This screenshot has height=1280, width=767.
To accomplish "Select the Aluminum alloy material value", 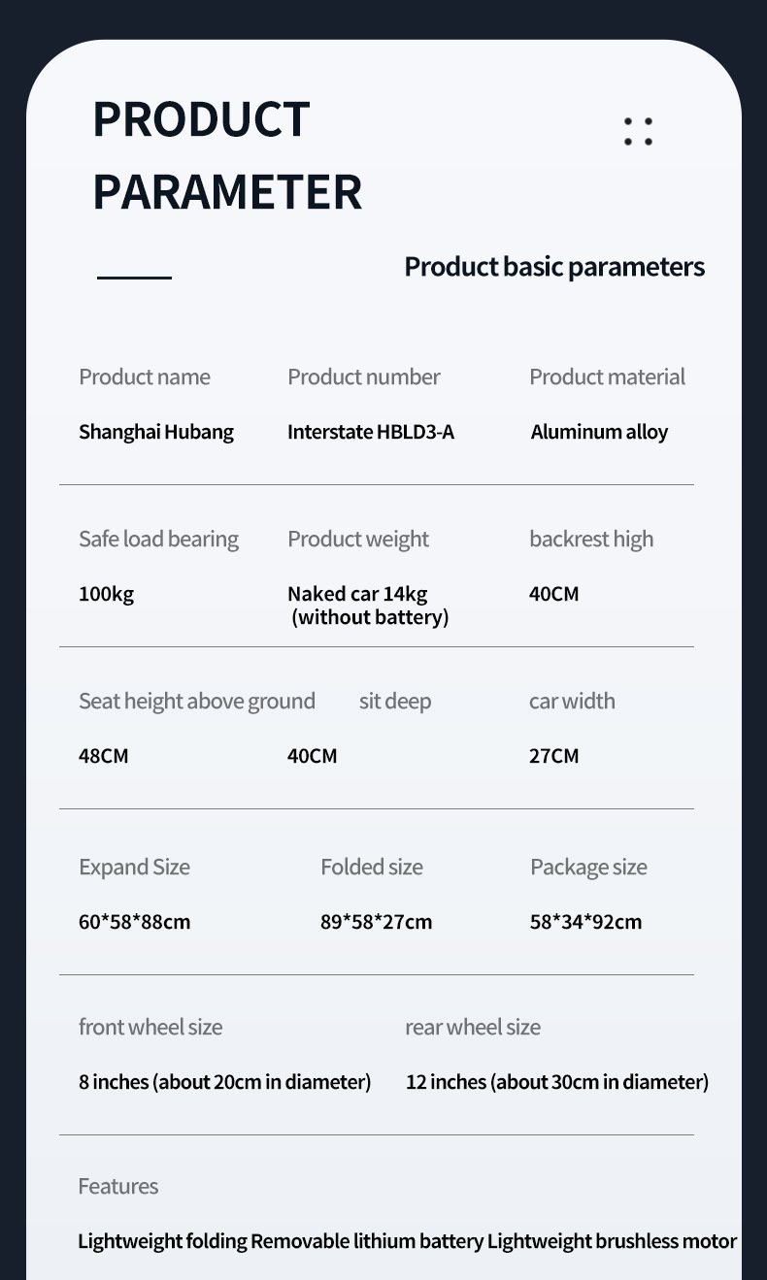I will tap(599, 432).
